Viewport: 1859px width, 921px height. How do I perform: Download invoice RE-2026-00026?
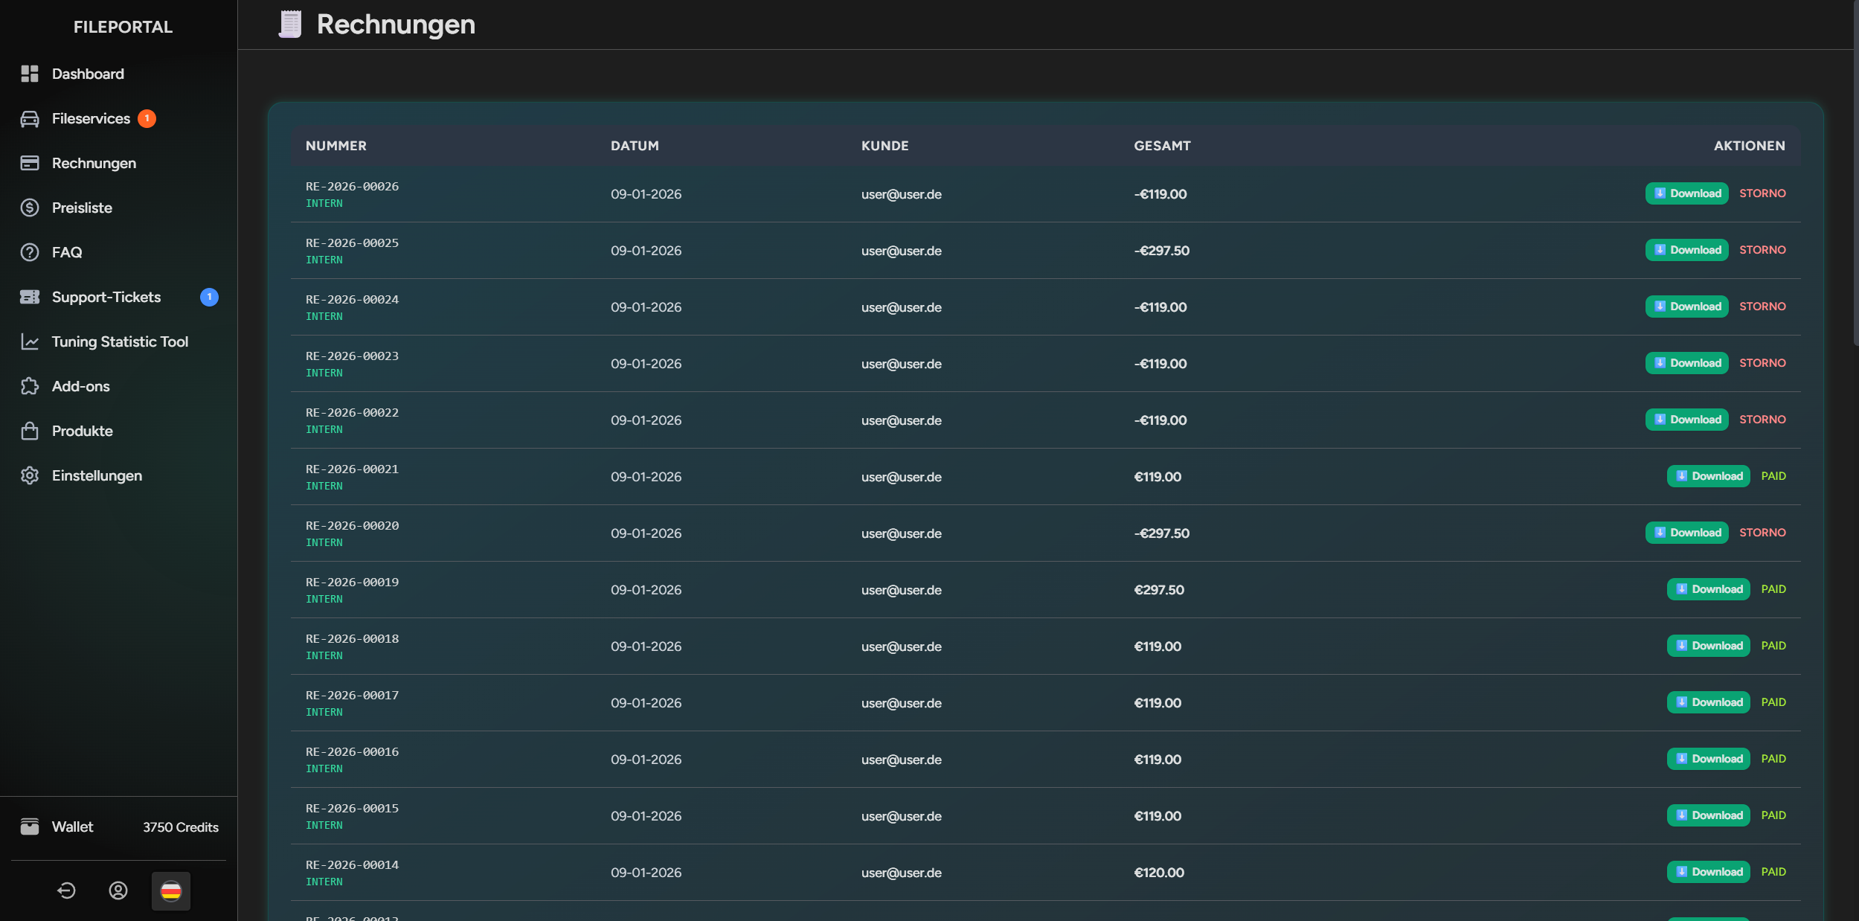[1686, 193]
